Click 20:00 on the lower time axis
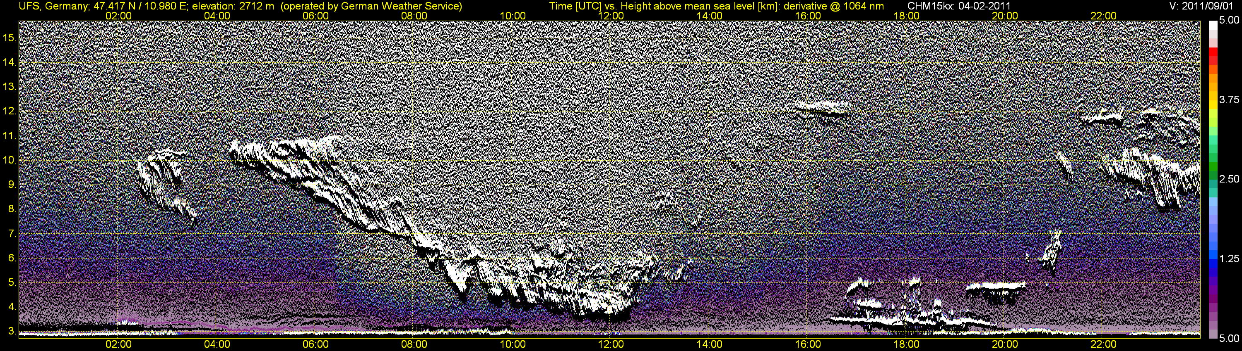The image size is (1242, 351). pos(1005,344)
